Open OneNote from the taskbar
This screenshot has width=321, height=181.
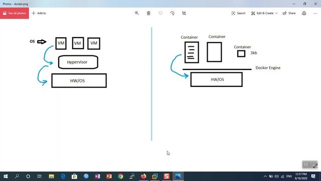(97, 176)
